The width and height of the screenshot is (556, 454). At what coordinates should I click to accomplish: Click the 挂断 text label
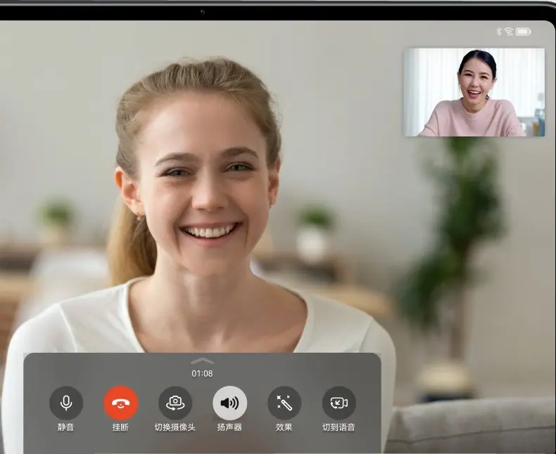pos(120,427)
